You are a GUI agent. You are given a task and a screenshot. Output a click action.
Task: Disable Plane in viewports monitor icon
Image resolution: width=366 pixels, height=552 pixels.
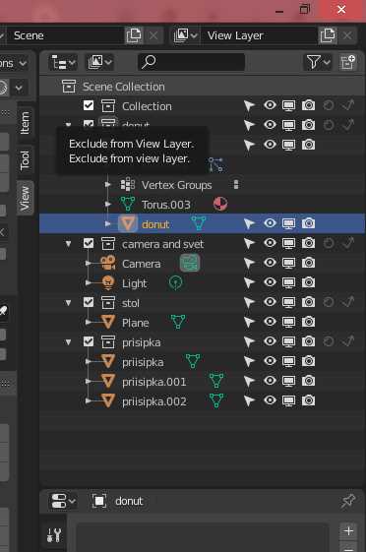[289, 322]
